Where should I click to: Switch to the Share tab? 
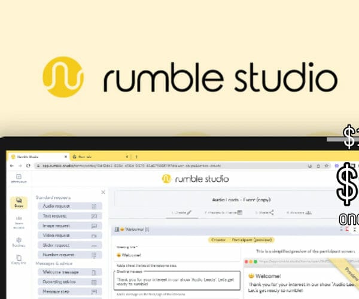point(264,212)
